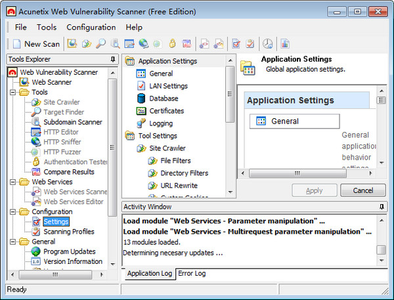
Task: Click the General button in Application Settings panel
Action: pos(295,121)
